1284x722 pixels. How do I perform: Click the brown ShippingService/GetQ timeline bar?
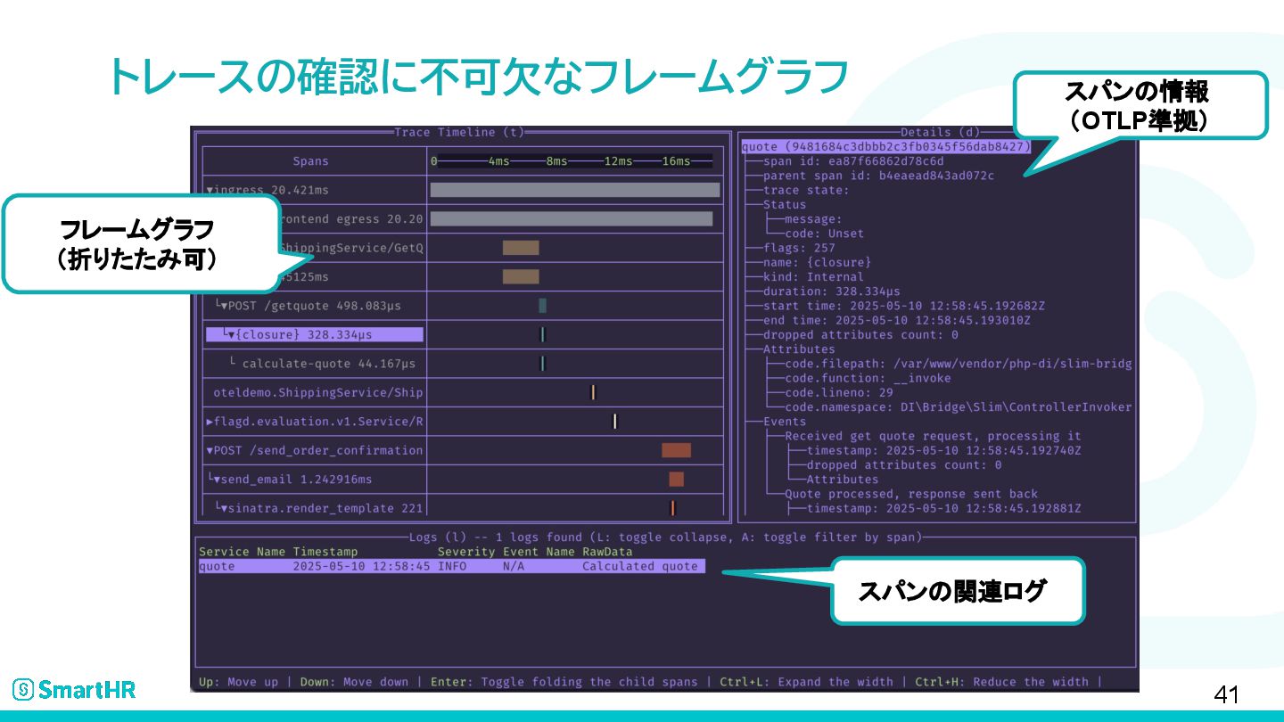(x=521, y=248)
